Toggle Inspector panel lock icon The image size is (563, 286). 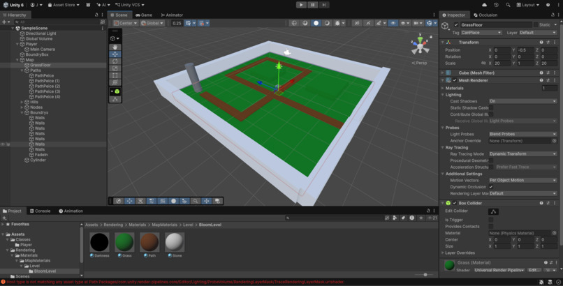(553, 15)
